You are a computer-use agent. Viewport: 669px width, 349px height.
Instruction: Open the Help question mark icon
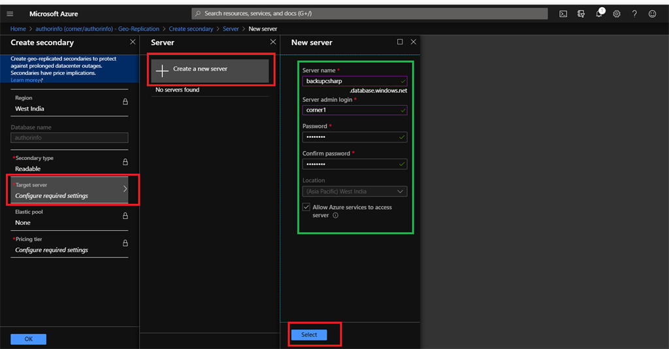click(x=634, y=14)
